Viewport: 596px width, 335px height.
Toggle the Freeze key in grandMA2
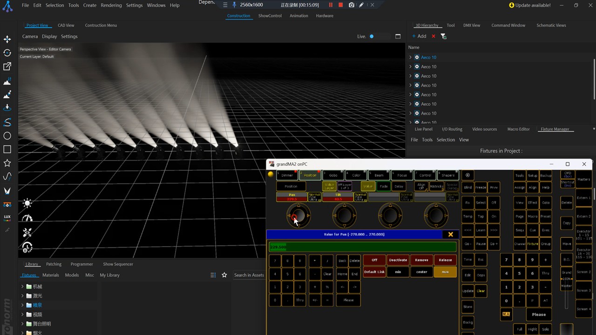tap(481, 188)
